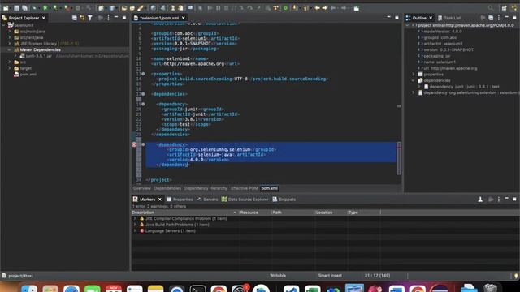Select the pom.xml source tab at bottom

(x=269, y=188)
